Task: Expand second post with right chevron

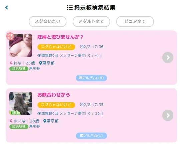Action: point(168,115)
